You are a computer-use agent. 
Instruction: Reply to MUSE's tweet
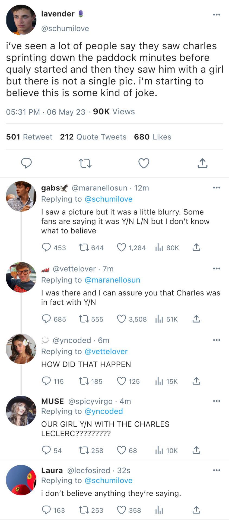[x=46, y=450]
